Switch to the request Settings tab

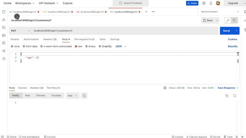pyautogui.click(x=115, y=39)
